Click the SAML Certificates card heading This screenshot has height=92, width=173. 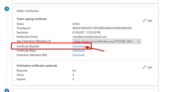tap(28, 11)
